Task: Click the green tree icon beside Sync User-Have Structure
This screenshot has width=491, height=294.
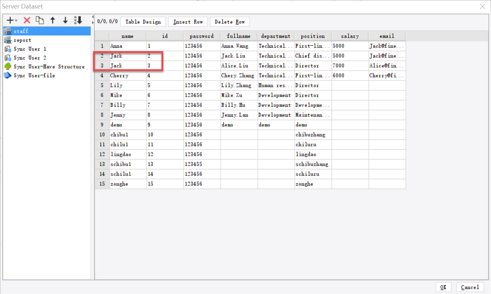Action: click(x=7, y=66)
